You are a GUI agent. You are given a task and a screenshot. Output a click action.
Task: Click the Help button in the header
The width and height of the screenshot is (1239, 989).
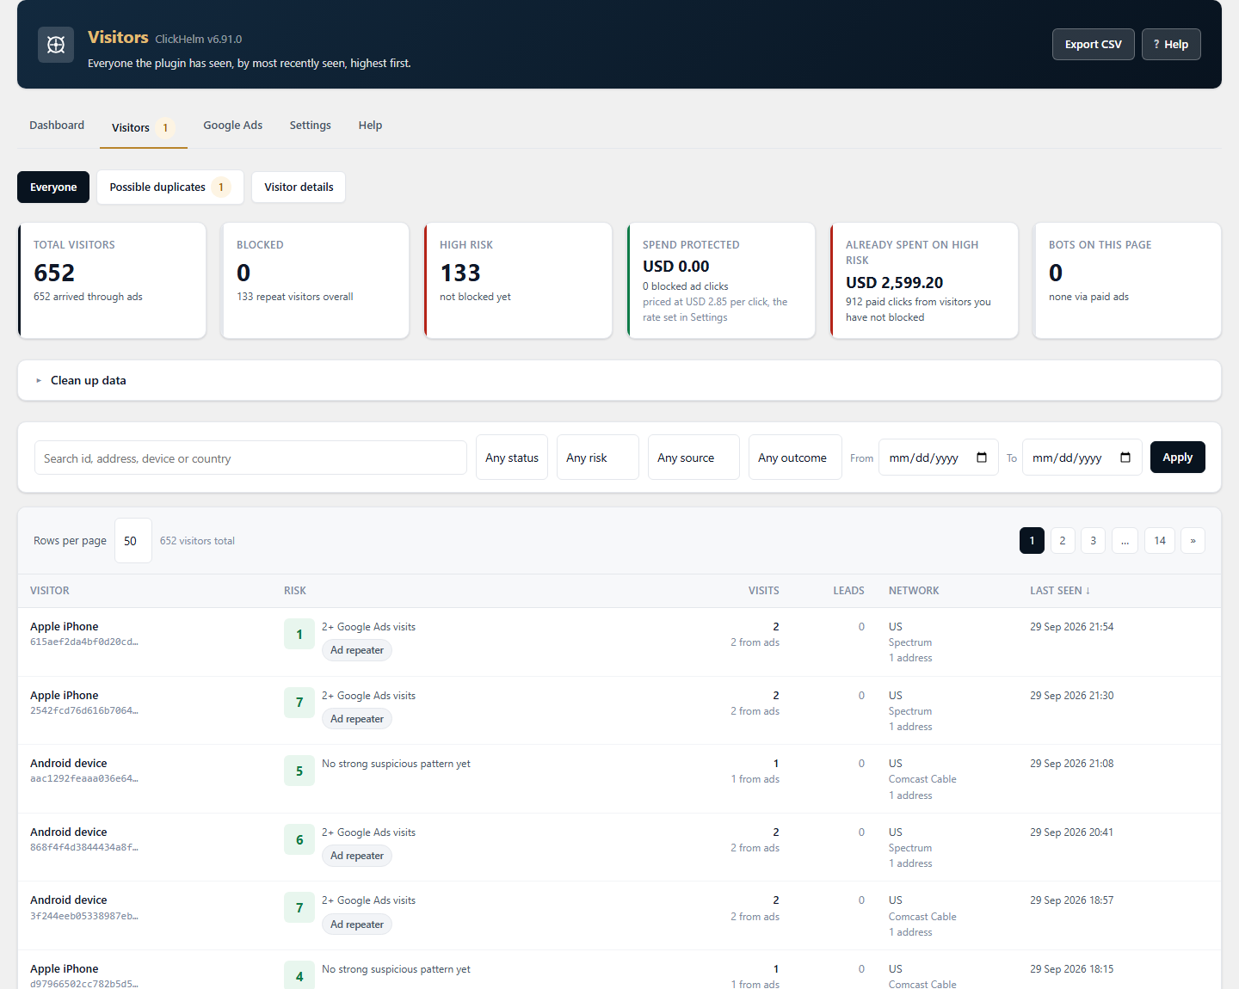point(1171,45)
